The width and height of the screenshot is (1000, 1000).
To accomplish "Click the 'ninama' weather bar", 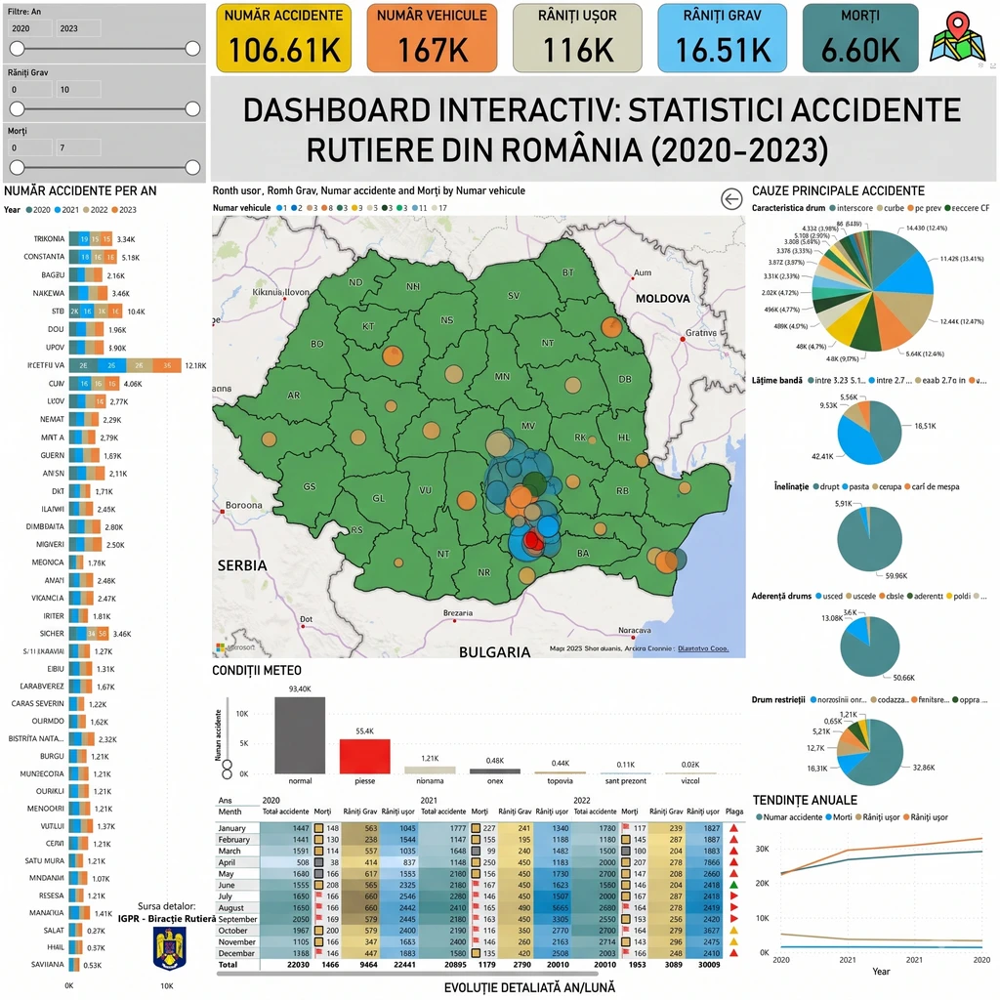I will tap(430, 771).
